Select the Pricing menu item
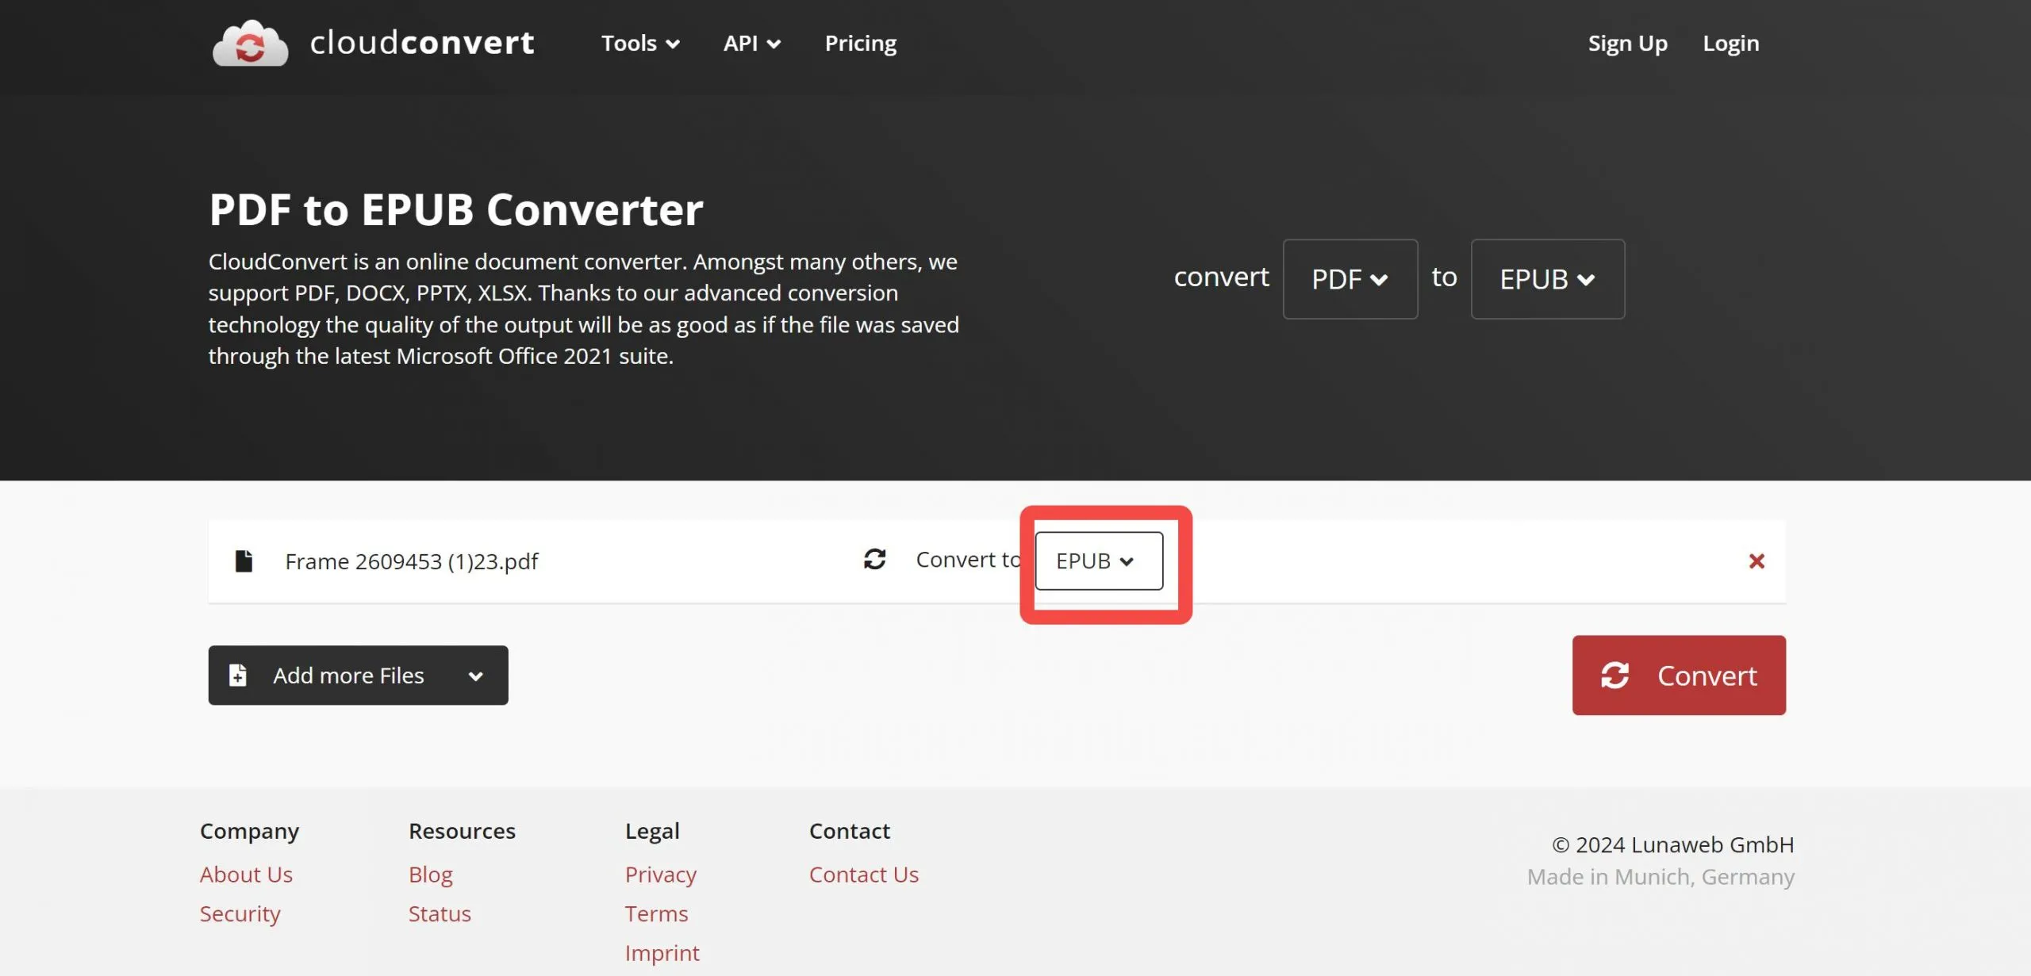Screen dimensions: 2031x976 pos(860,44)
